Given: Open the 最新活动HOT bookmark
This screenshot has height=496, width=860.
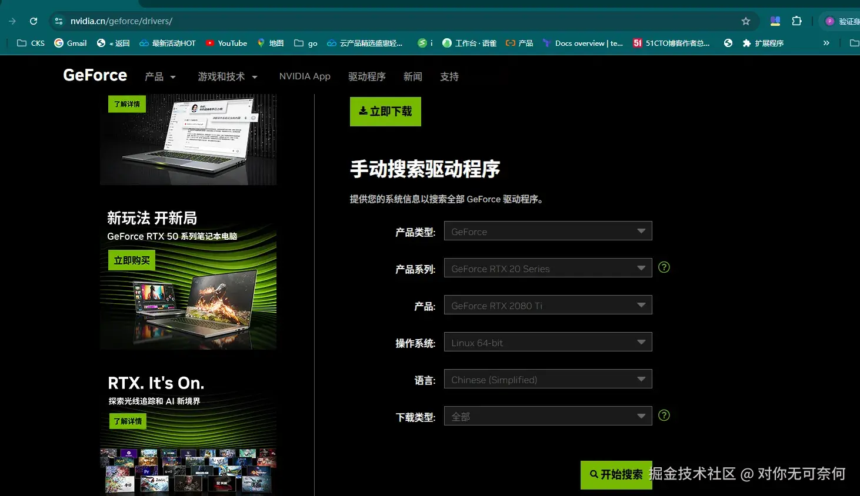Looking at the screenshot, I should pos(168,43).
